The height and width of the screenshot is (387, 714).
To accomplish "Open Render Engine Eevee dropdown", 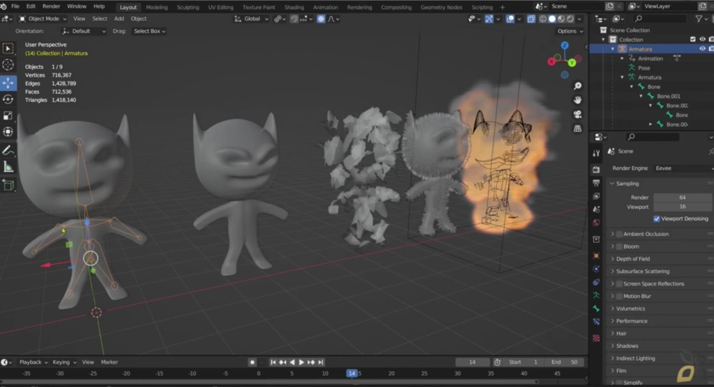I will [683, 168].
